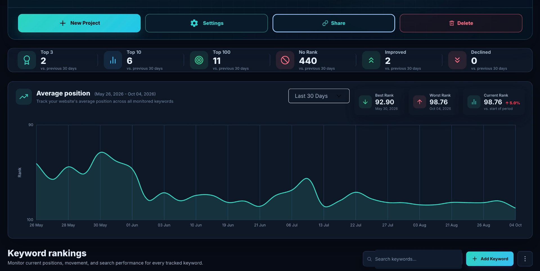Screen dimensions: 540x271
Task: Click the Top 3 award ribbon icon
Action: [x=27, y=60]
